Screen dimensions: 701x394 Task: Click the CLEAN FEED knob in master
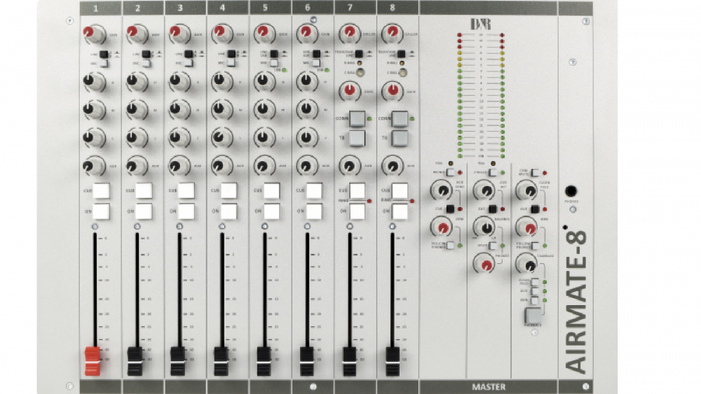526,190
